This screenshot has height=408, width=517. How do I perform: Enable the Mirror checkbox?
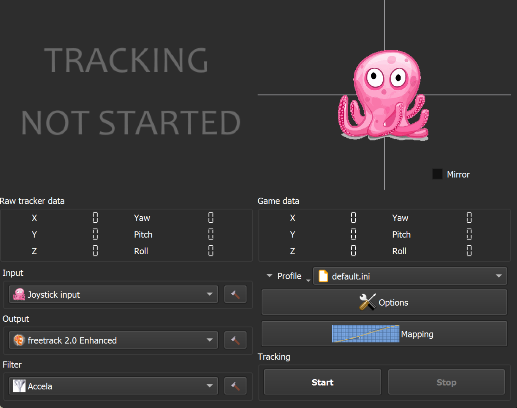tap(437, 174)
